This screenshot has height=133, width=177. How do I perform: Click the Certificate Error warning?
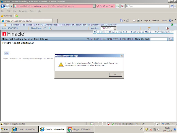106,6
